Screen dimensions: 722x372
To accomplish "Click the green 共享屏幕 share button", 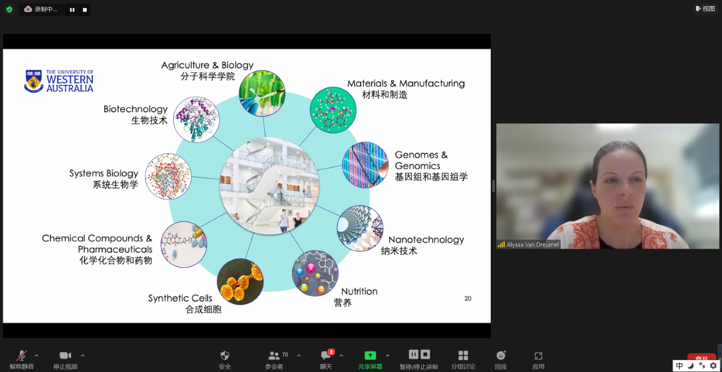I will pyautogui.click(x=370, y=359).
